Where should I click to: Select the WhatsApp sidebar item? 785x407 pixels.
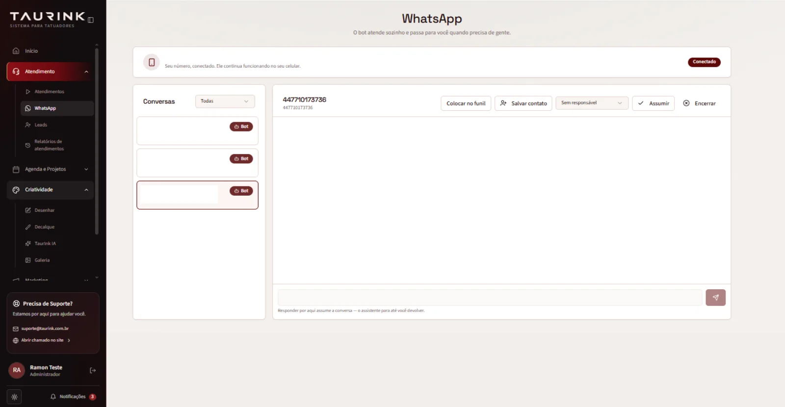[x=57, y=108]
